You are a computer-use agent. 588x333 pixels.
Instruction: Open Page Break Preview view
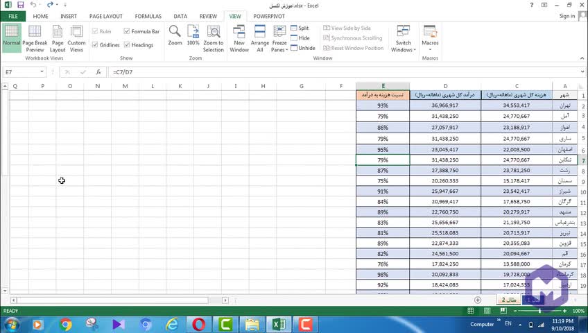tap(35, 38)
